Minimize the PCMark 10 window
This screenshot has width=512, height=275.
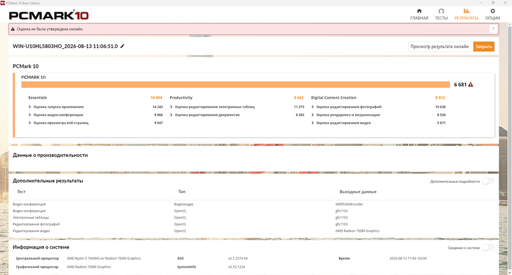click(481, 3)
